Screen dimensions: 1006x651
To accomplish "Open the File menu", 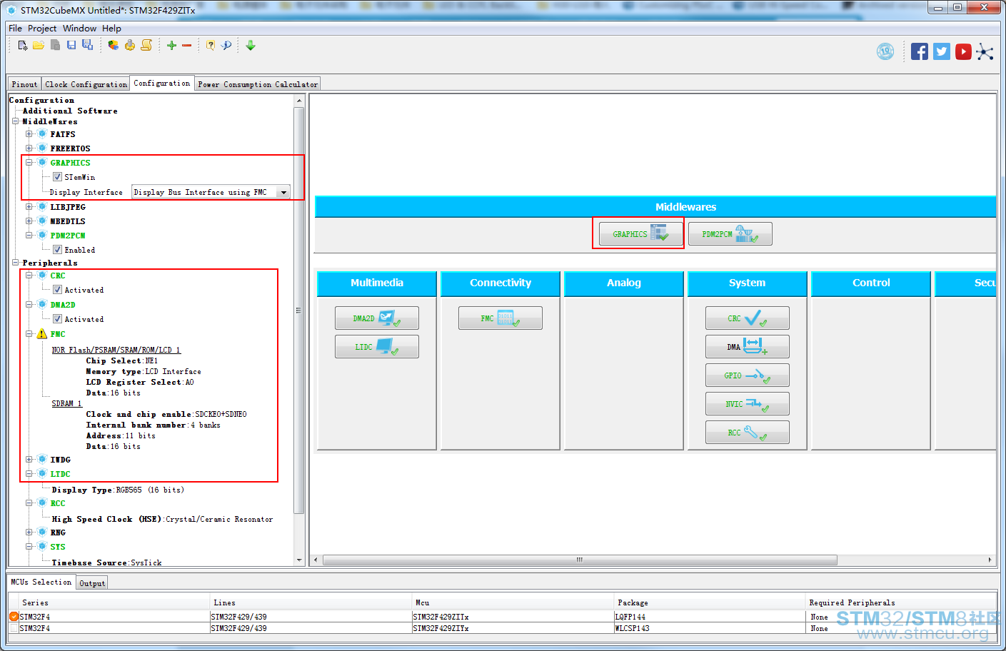I will (x=15, y=29).
